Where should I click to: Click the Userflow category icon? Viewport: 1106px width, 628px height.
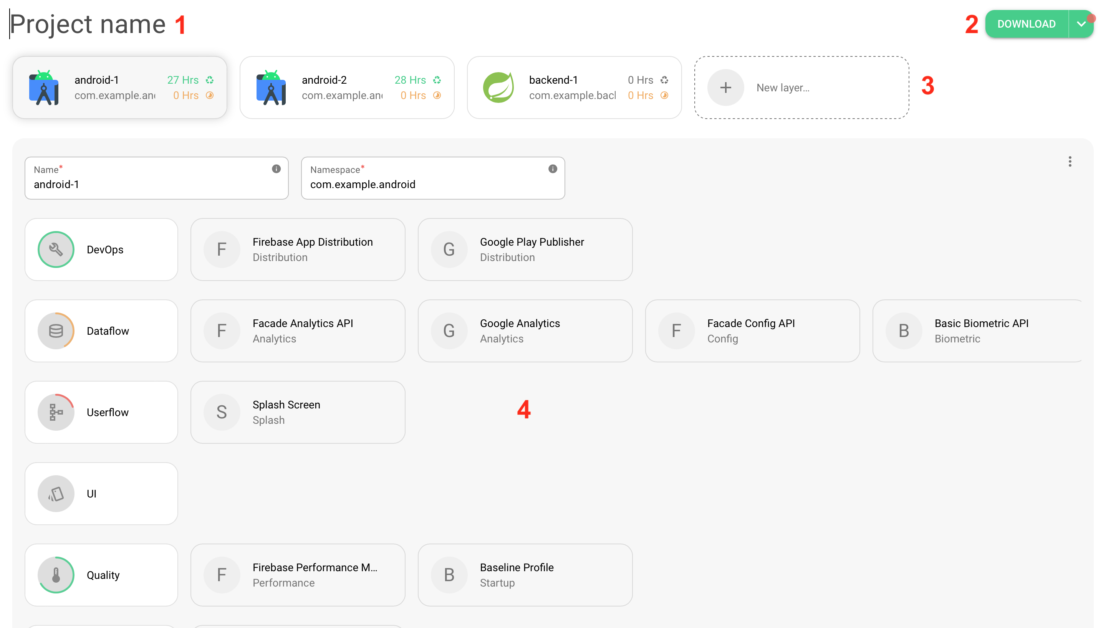(x=55, y=412)
